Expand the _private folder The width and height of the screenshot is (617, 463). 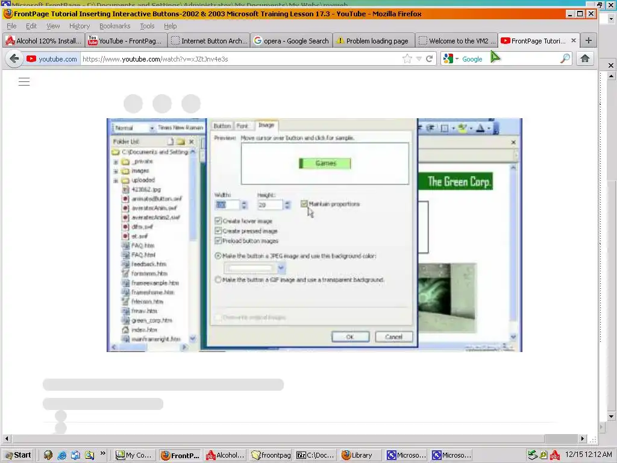point(116,162)
